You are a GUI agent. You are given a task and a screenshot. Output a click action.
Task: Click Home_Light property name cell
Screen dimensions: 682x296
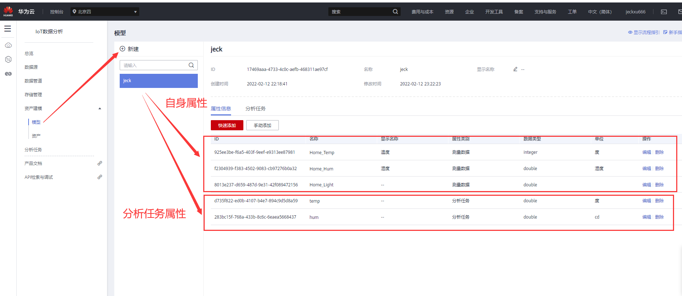coord(321,185)
